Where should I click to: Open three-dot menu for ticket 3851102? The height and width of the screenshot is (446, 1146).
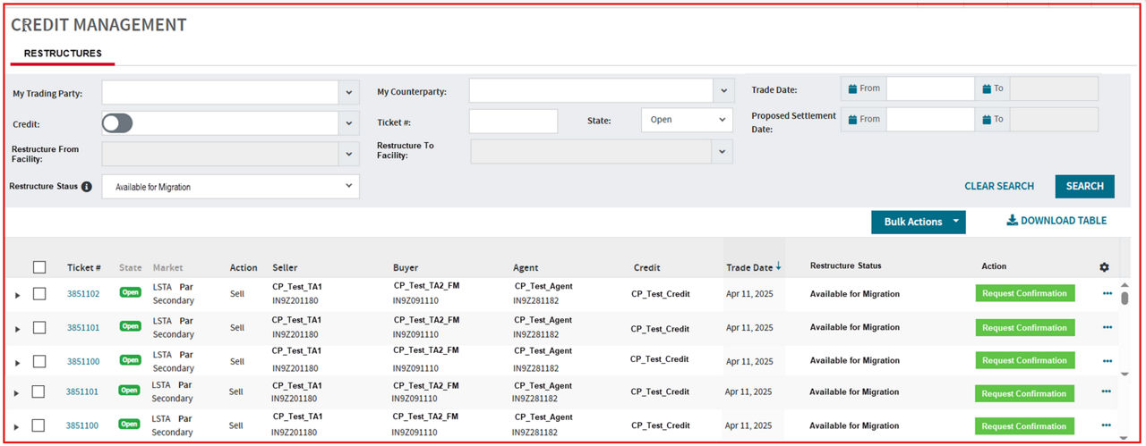pos(1108,293)
